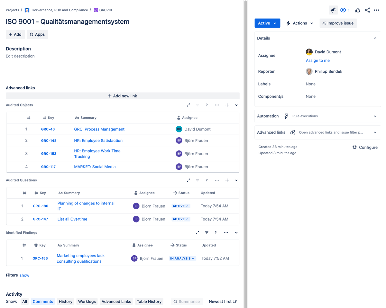386x308 pixels.
Task: Click the Apps button
Action: click(38, 34)
